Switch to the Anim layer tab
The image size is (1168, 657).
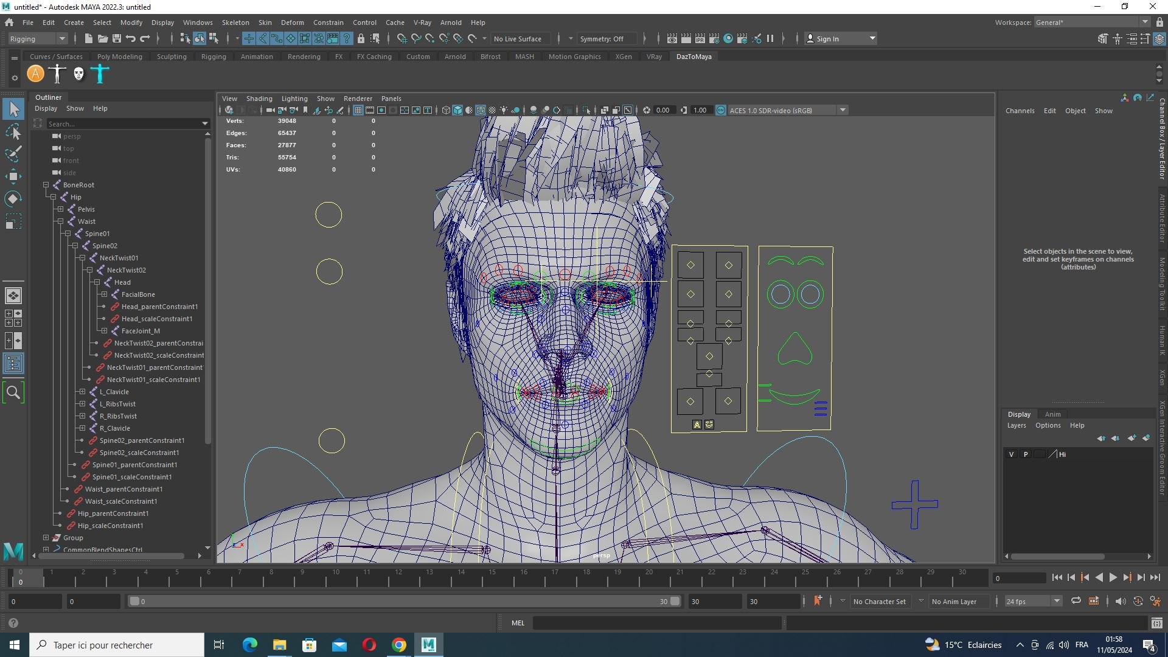(x=1052, y=414)
